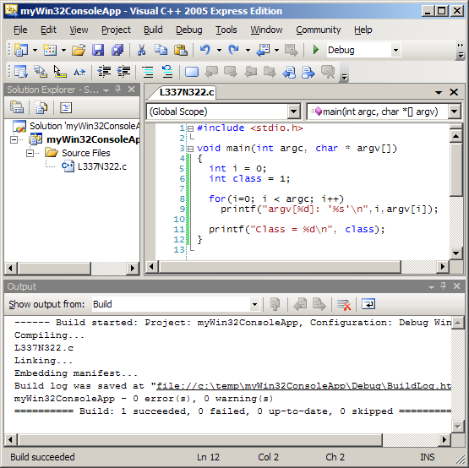Click the Solution Explorer Properties icon
The height and width of the screenshot is (468, 469).
[17, 107]
